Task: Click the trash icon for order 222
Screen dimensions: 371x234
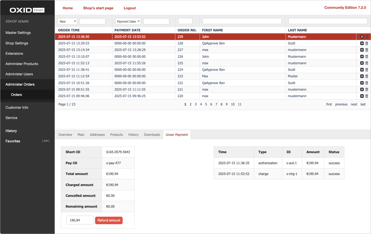Action: 367,83
